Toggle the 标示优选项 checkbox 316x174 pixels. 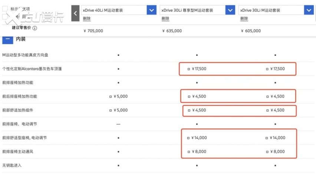5,9
